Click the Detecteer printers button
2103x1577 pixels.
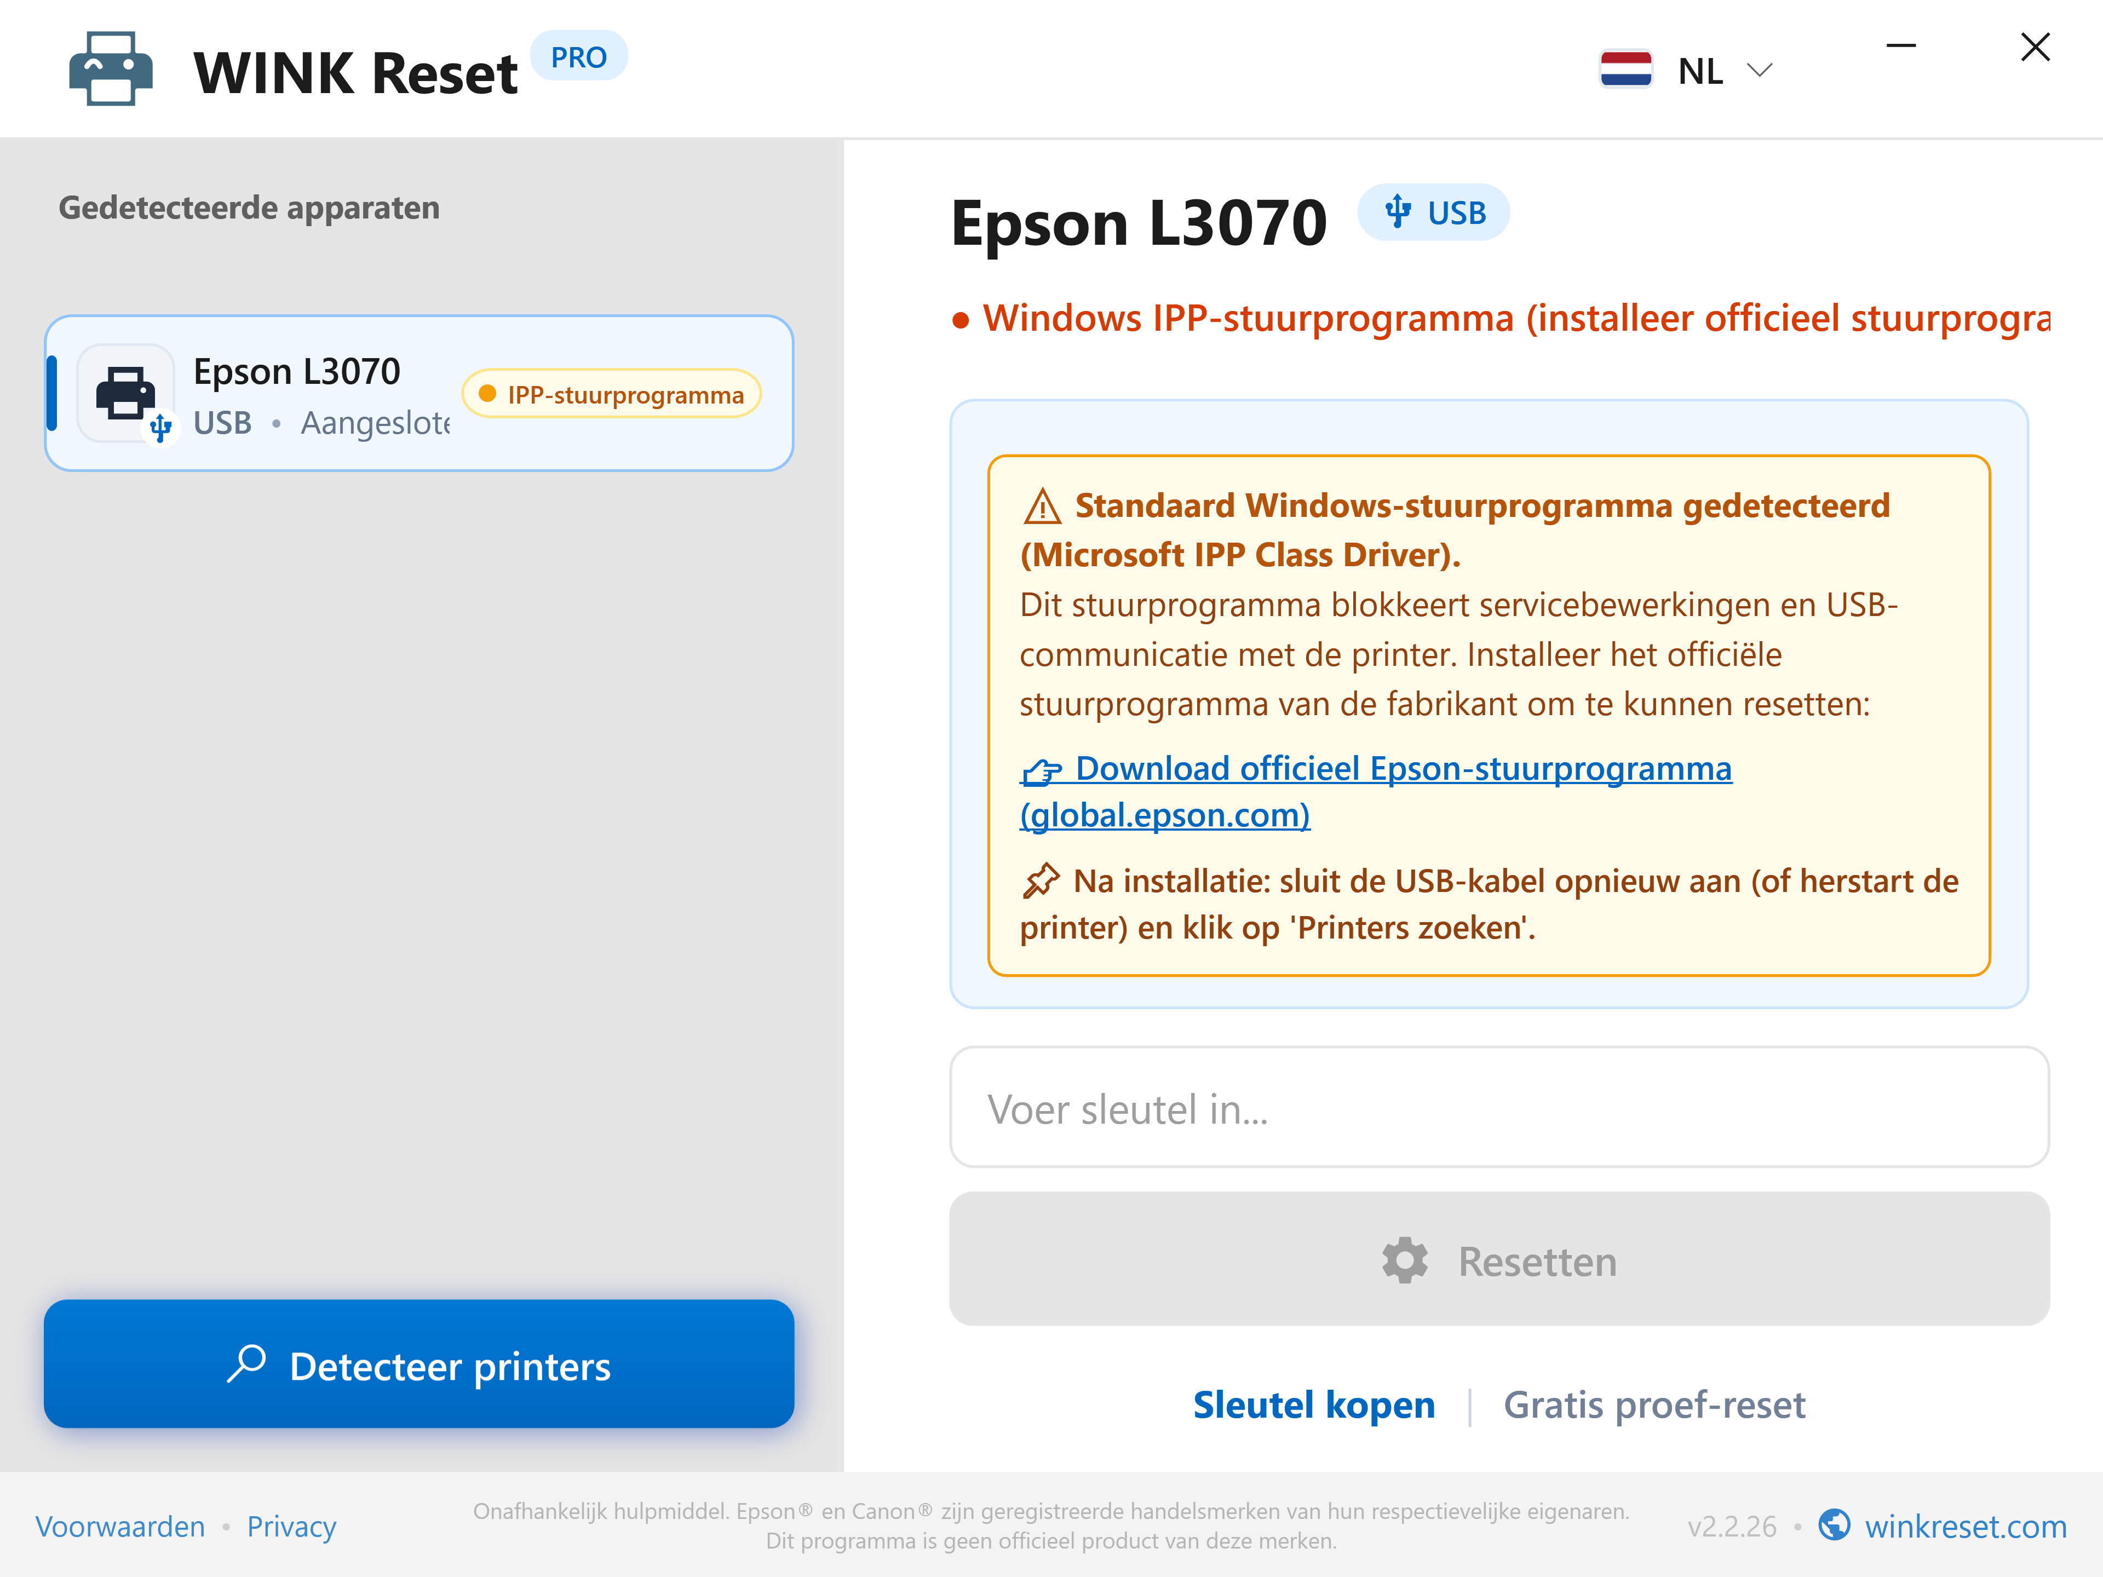tap(420, 1364)
